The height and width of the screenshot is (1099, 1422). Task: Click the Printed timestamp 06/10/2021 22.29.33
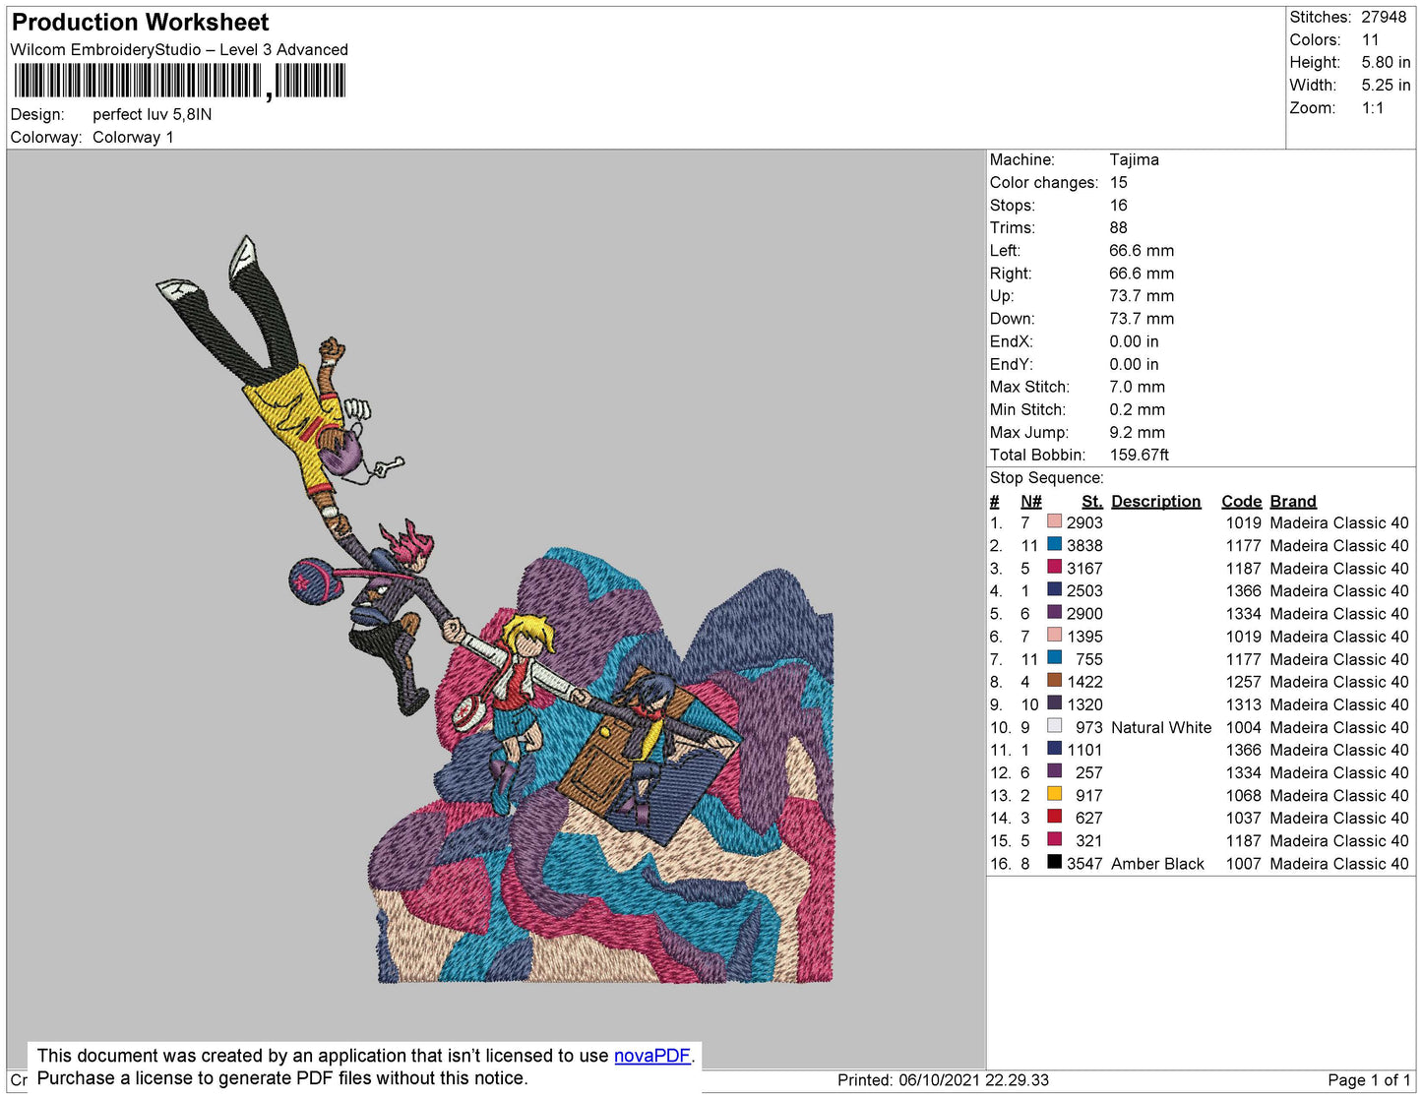coord(973,1079)
